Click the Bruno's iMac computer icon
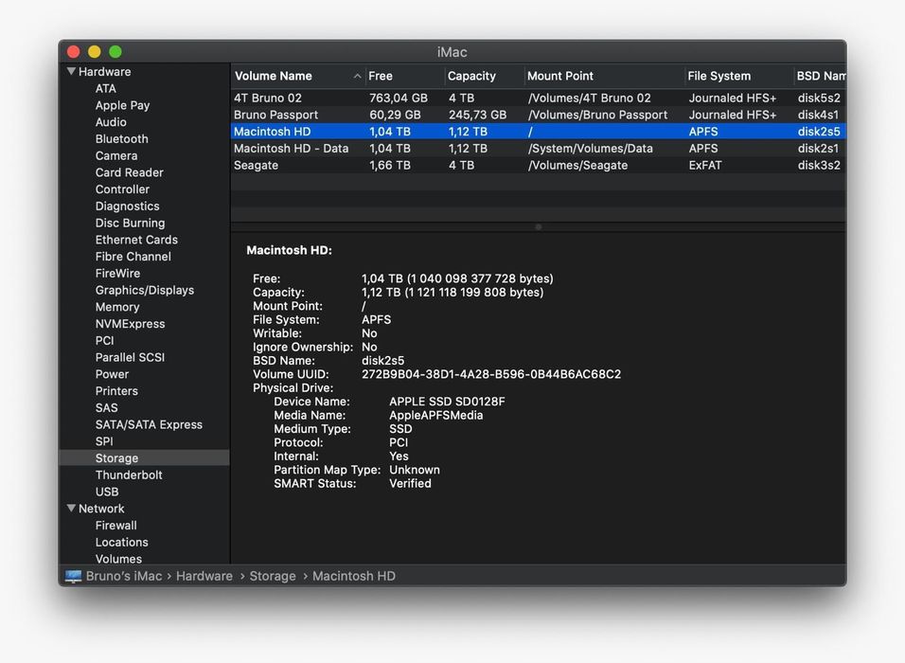905x663 pixels. click(73, 577)
